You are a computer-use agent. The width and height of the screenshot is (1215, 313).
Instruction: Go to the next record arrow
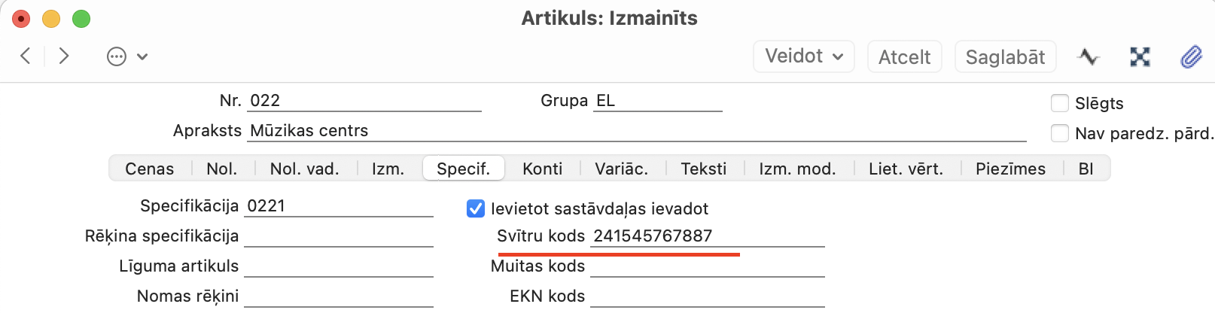[64, 56]
